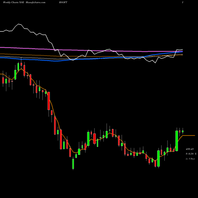Click the large green candle near the right end

[x=177, y=141]
